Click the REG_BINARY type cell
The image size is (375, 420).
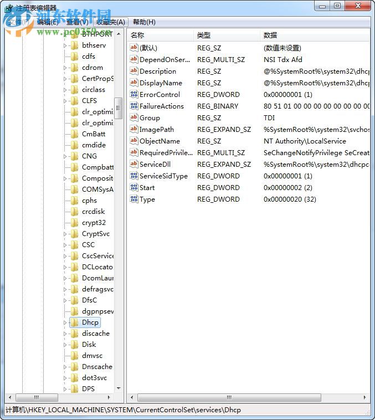pyautogui.click(x=218, y=106)
